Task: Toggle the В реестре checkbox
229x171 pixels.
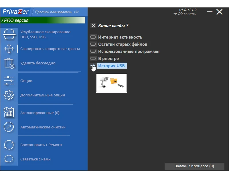Action: click(x=93, y=59)
